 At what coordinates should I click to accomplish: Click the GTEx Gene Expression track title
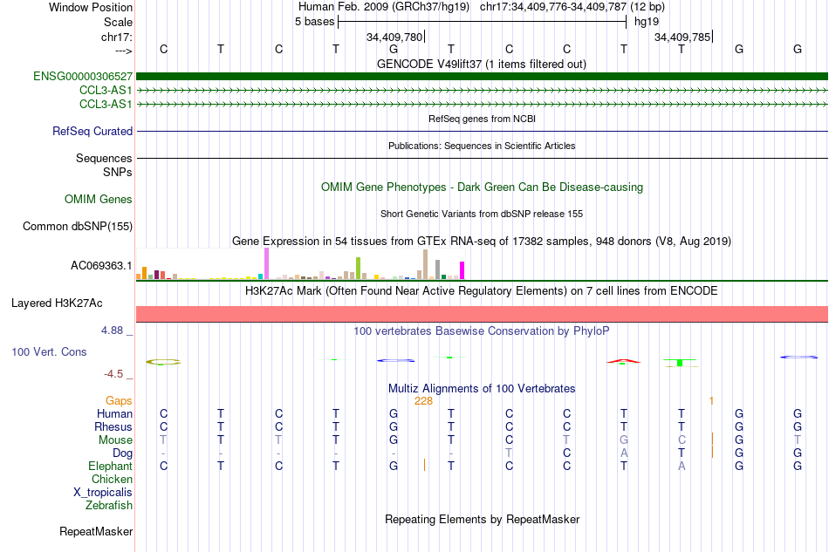coord(482,242)
